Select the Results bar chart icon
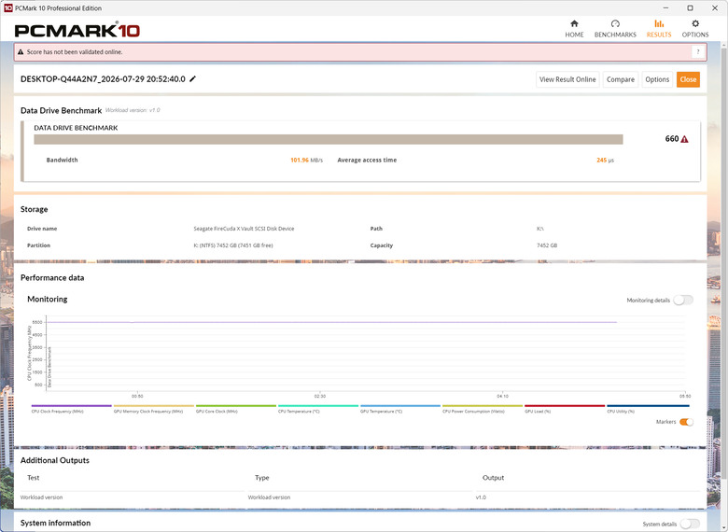The width and height of the screenshot is (728, 532). [659, 23]
